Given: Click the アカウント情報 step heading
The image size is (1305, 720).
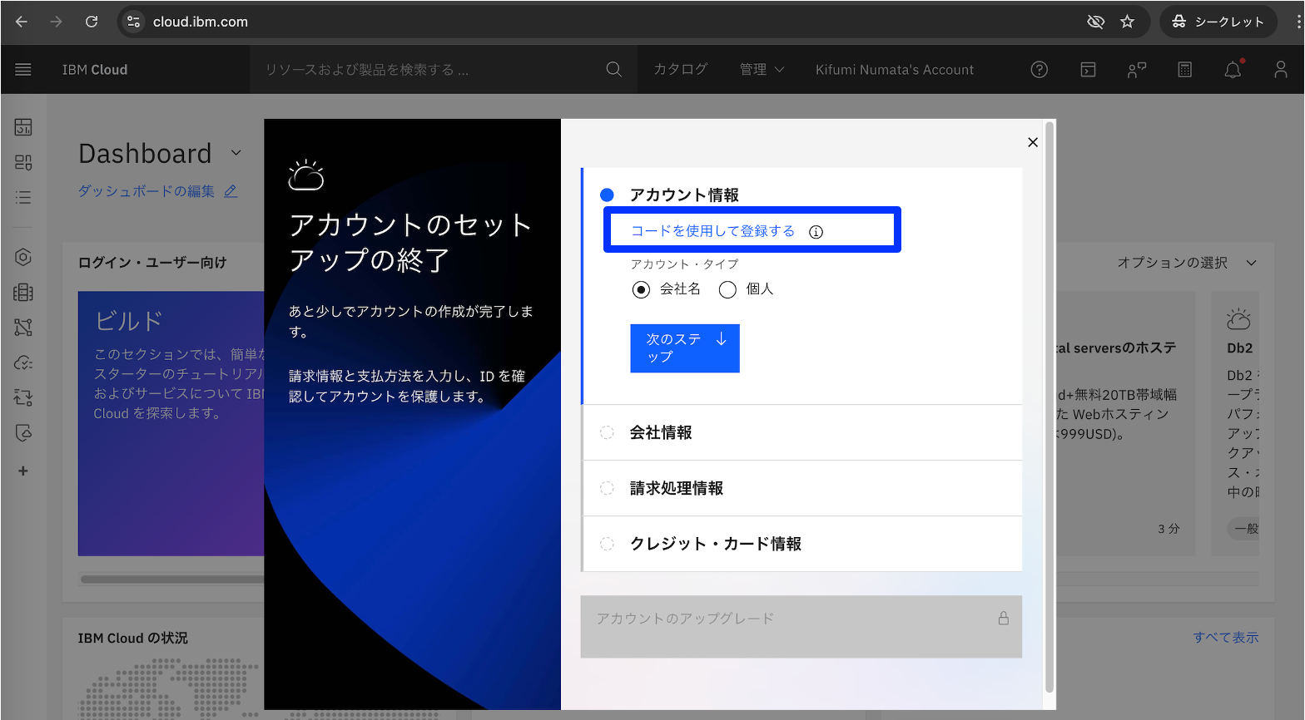Looking at the screenshot, I should (684, 195).
